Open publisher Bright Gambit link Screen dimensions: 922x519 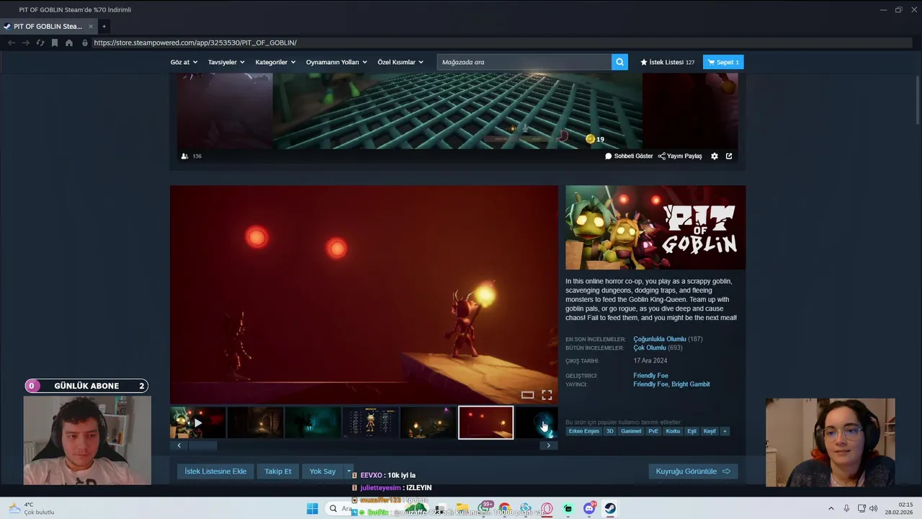691,384
